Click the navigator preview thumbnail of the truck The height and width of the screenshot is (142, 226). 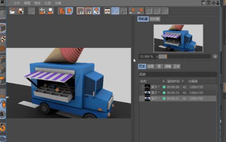pyautogui.click(x=178, y=38)
